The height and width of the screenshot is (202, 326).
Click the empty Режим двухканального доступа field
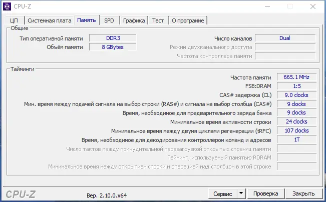tap(285, 47)
